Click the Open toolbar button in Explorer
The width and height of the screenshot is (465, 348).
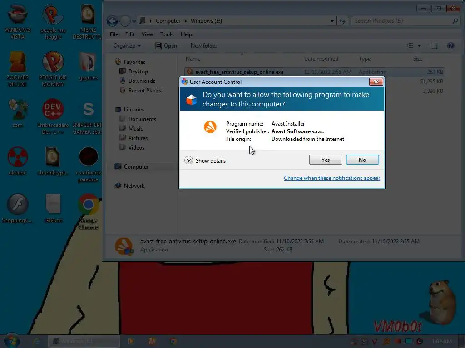pos(166,46)
